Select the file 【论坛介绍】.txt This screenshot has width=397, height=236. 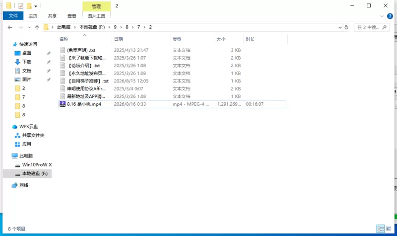pos(83,66)
